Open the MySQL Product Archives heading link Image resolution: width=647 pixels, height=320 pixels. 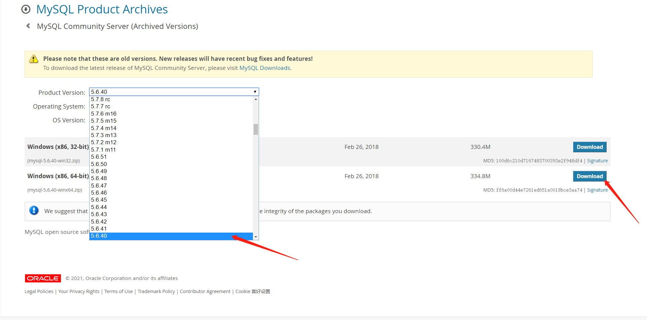[x=102, y=9]
